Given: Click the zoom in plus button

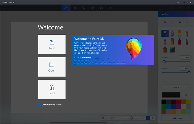Looking at the screenshot, I should coord(143,118).
